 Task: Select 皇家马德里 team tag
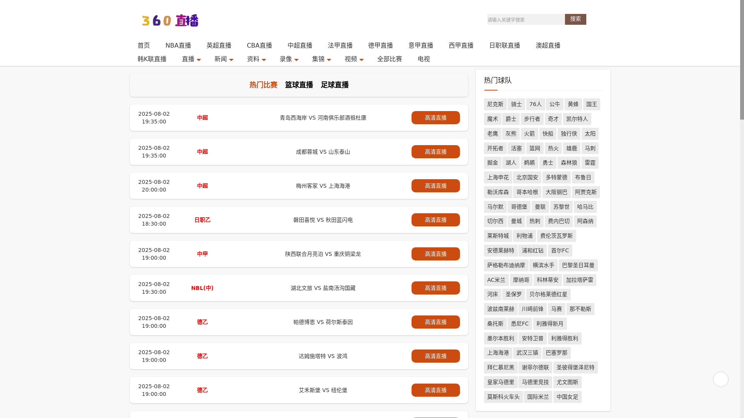coord(501,382)
